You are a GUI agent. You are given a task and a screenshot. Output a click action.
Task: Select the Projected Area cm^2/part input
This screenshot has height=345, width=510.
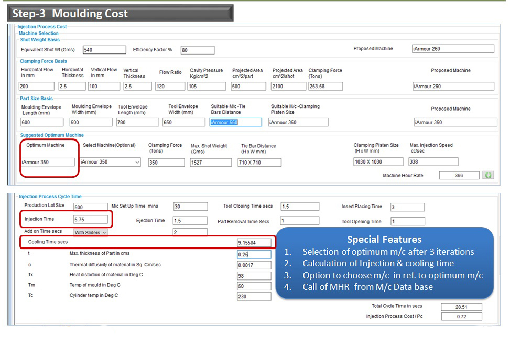click(248, 86)
